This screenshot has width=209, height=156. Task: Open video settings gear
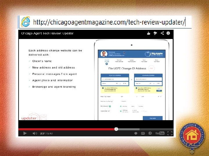click(150, 133)
